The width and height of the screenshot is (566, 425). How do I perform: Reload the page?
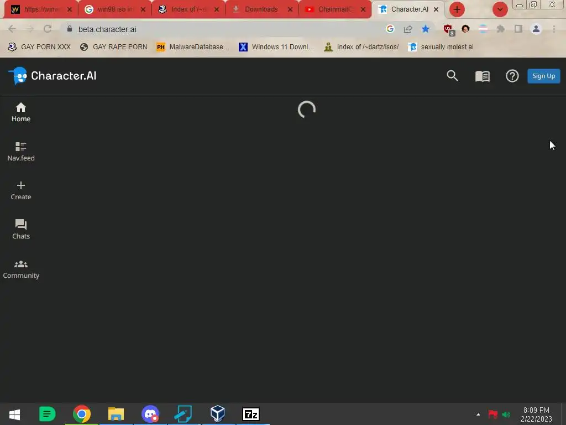tap(48, 29)
